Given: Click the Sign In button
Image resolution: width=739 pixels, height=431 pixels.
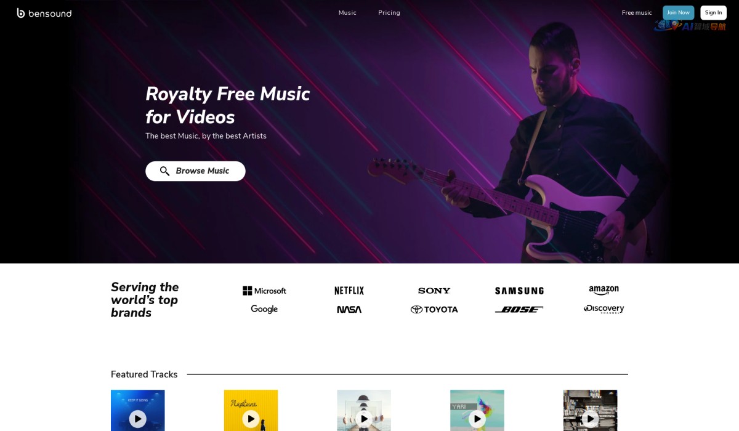Looking at the screenshot, I should tap(714, 13).
